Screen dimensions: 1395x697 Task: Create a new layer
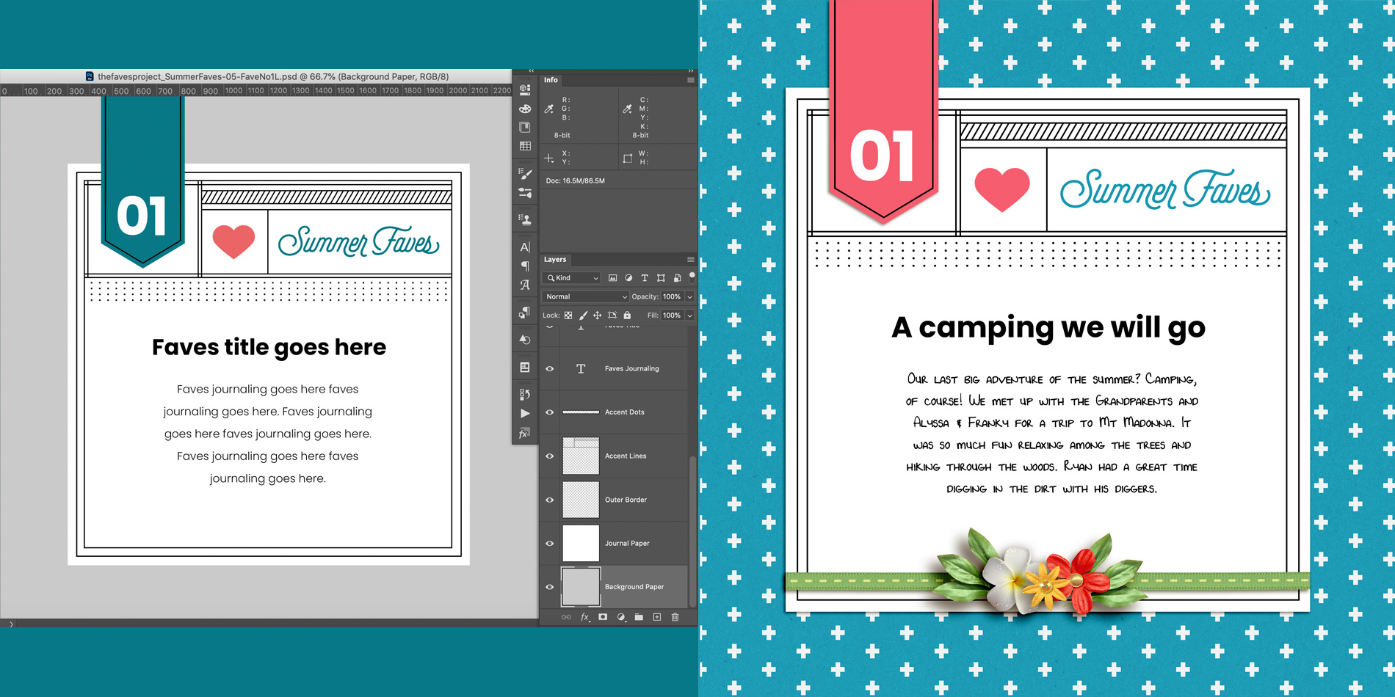tap(657, 617)
